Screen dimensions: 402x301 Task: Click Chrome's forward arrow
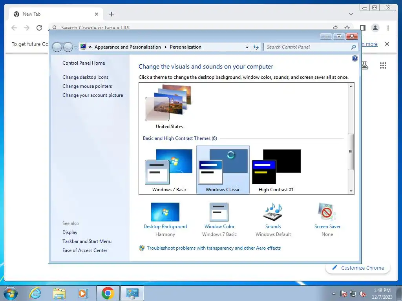(x=27, y=28)
